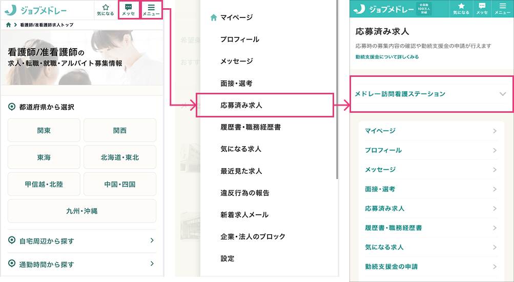
Task: Open メッセージ in the right screen list
Action: point(431,170)
